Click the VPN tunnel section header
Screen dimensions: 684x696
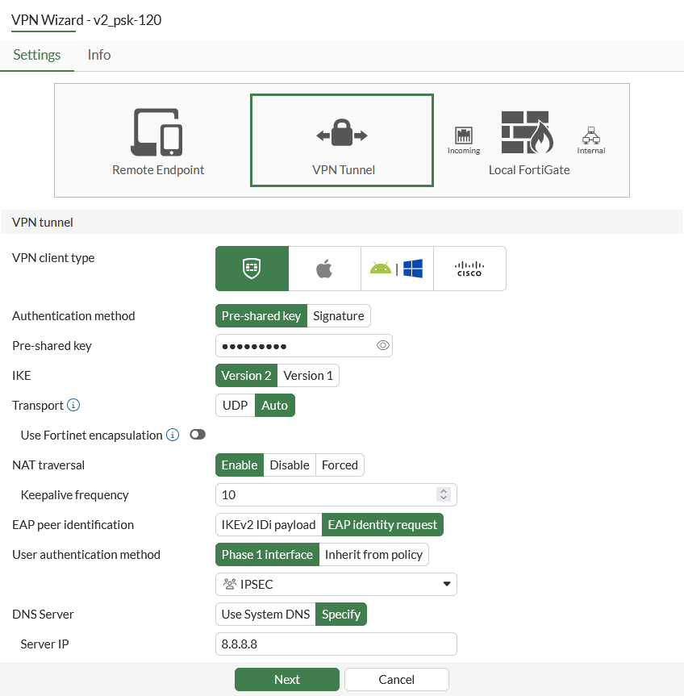342,222
